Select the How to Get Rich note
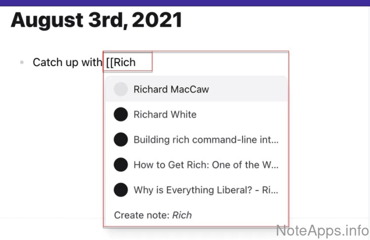This screenshot has width=370, height=240. (206, 165)
